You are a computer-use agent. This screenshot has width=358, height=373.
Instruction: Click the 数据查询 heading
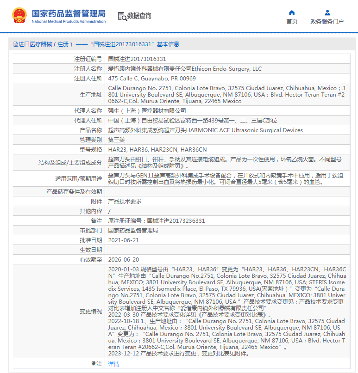(x=139, y=16)
